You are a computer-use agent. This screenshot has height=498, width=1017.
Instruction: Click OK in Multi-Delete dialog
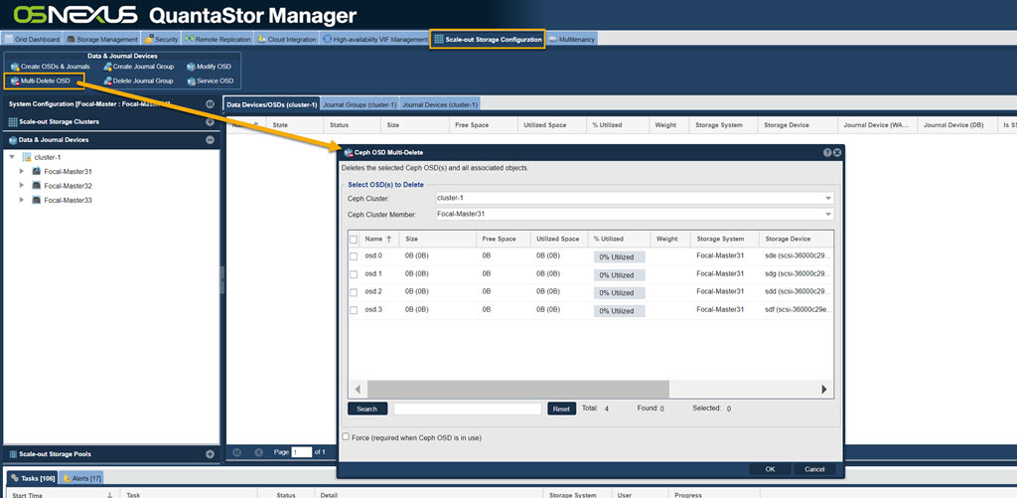pyautogui.click(x=770, y=469)
